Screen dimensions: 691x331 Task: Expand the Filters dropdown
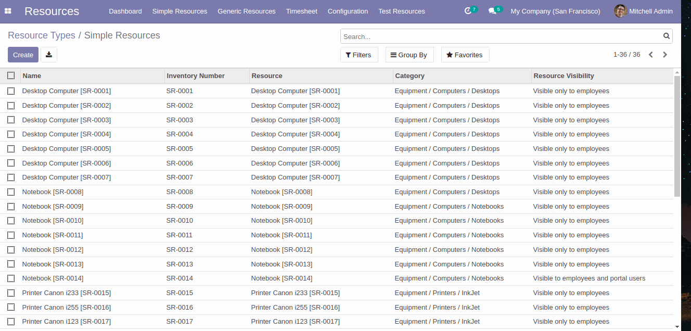click(x=359, y=55)
